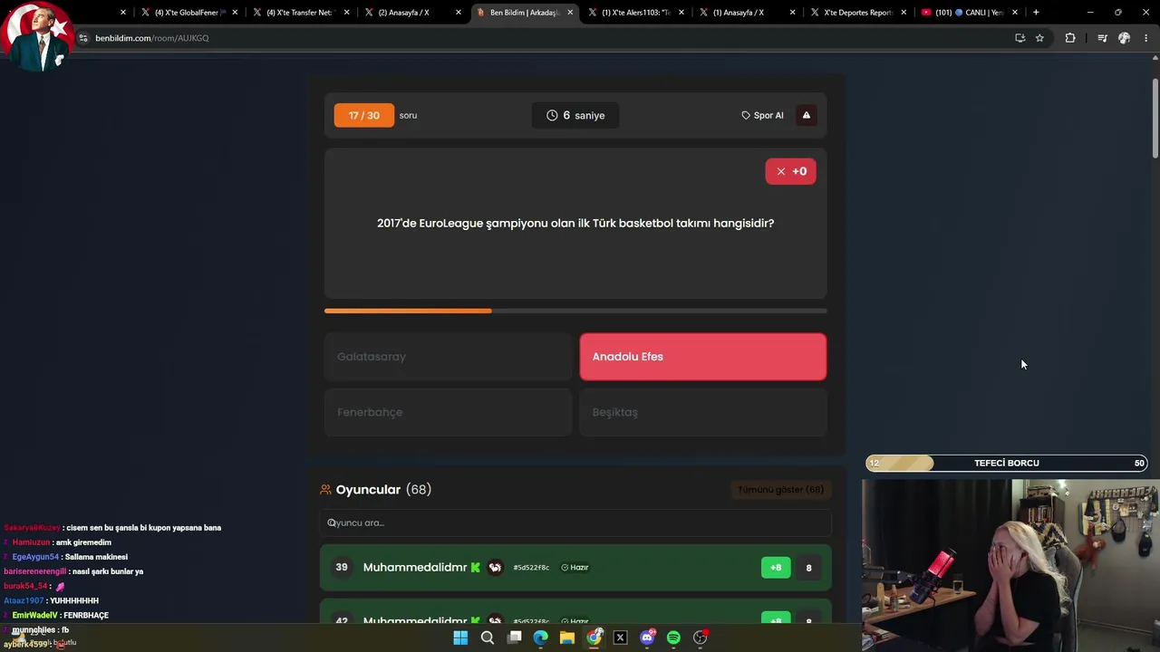Click the avatar of the rank 39 player
The height and width of the screenshot is (652, 1160).
coord(495,568)
